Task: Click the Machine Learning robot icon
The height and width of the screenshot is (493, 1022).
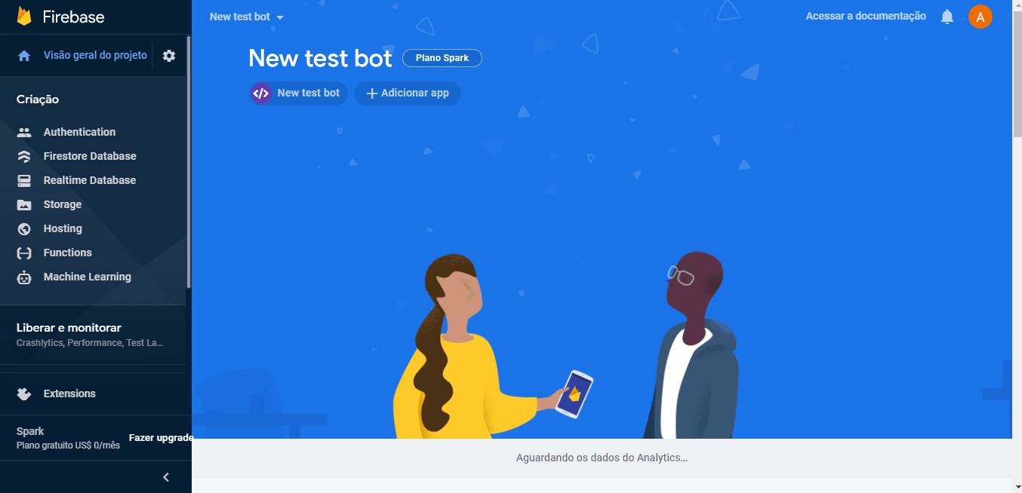Action: 24,277
